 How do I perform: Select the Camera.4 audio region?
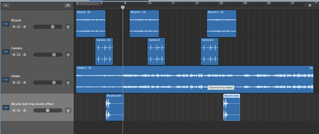pyautogui.click(x=156, y=51)
